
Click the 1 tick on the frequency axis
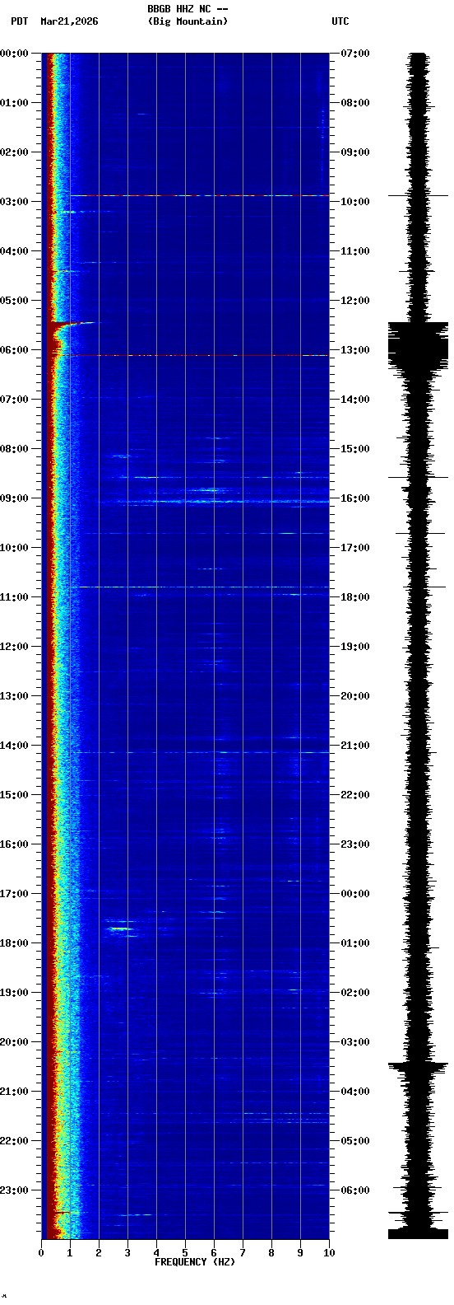pos(70,1253)
